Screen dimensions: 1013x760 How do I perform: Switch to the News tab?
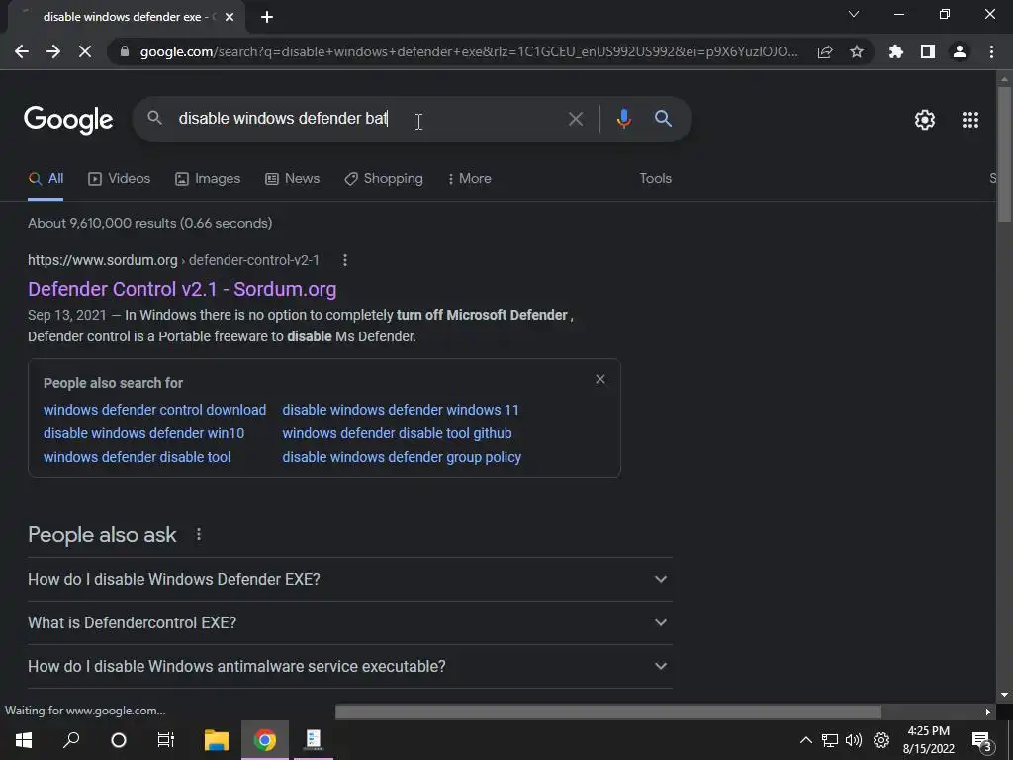coord(292,179)
